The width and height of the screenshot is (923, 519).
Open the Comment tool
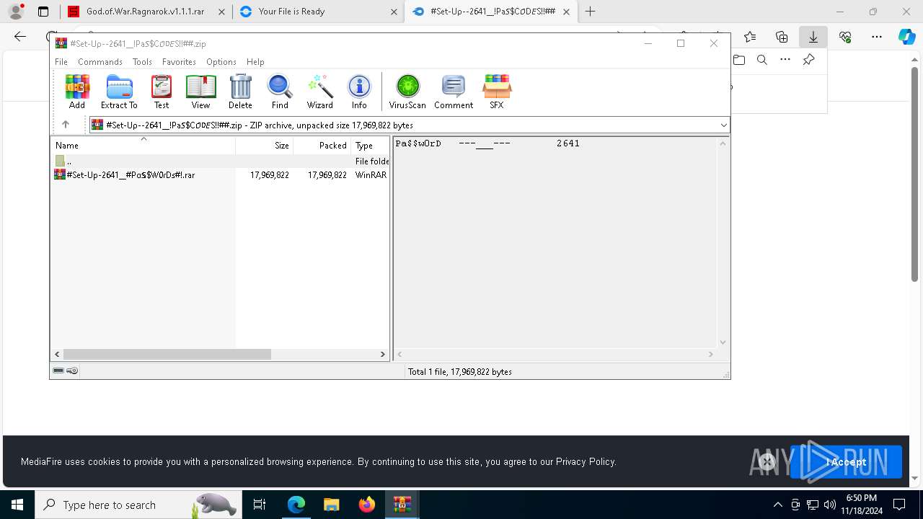tap(454, 92)
